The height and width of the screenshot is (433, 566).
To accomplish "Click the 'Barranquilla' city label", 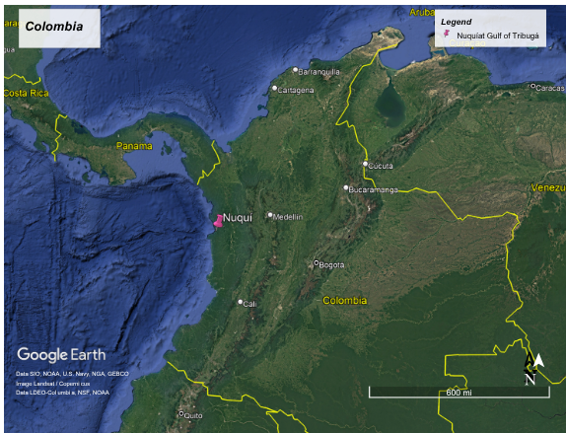I will coord(318,72).
